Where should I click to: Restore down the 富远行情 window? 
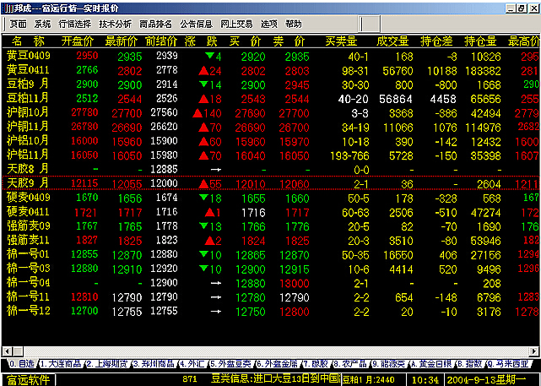(522, 8)
